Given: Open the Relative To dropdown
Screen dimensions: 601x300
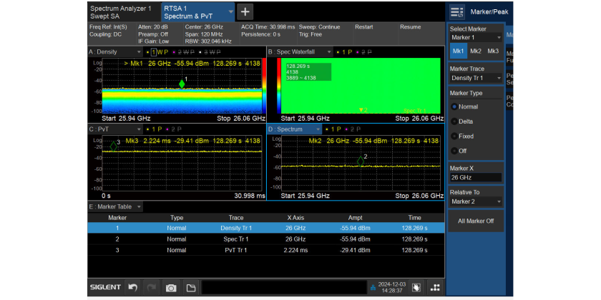Looking at the screenshot, I should pyautogui.click(x=475, y=201).
